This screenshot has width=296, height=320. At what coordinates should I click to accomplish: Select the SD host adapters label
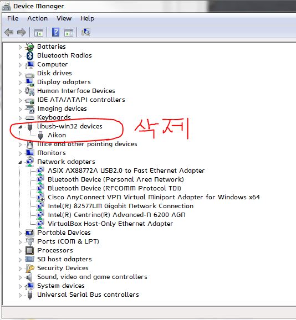(64, 259)
